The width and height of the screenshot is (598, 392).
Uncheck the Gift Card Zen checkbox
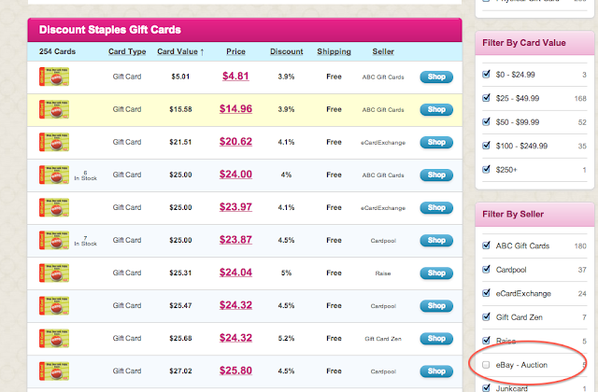(x=486, y=317)
